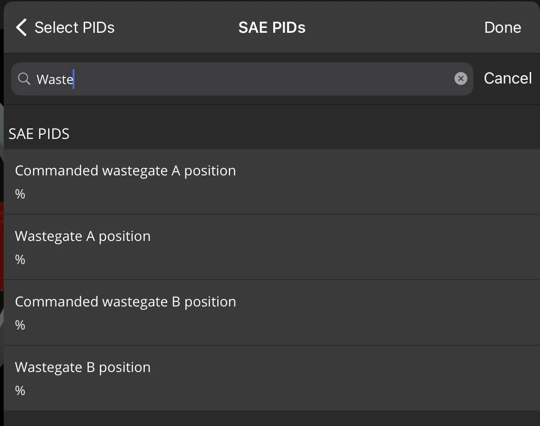Select the Wastegate A position PID
540x426 pixels.
click(83, 237)
